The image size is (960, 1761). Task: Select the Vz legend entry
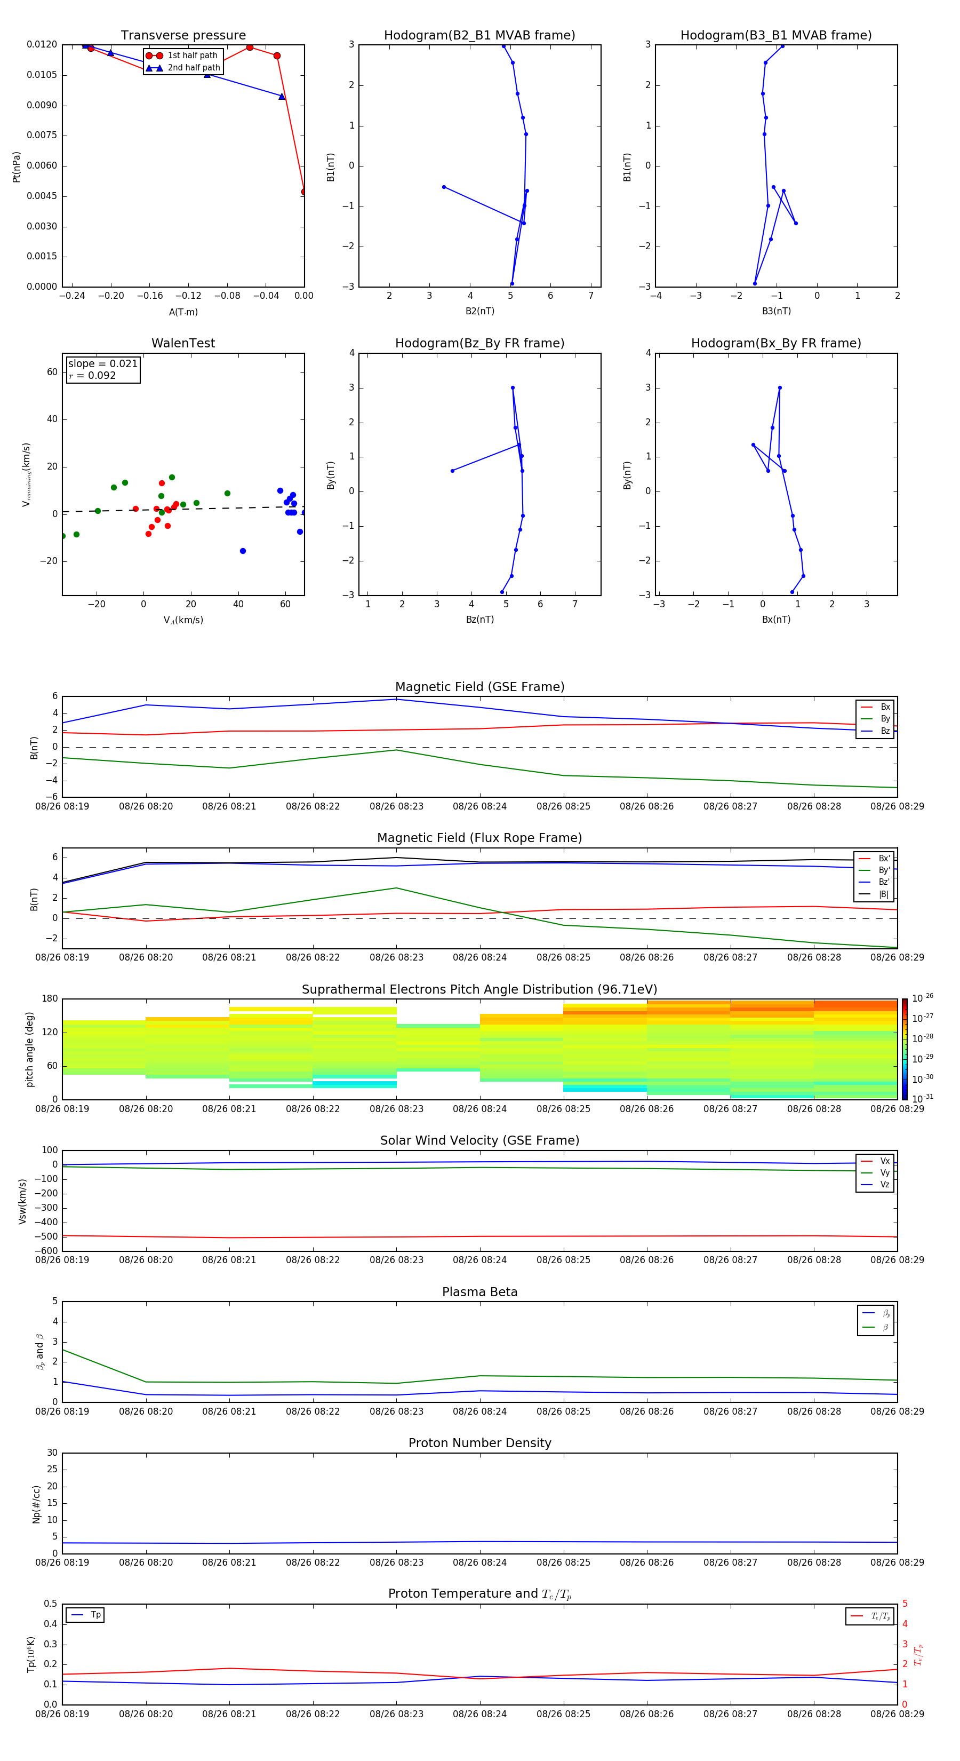[x=875, y=1185]
